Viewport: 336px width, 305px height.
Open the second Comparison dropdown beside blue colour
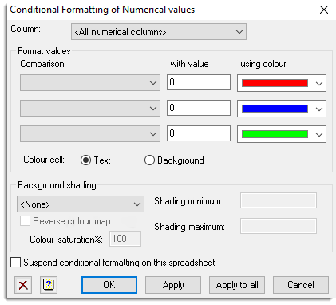[x=90, y=109]
